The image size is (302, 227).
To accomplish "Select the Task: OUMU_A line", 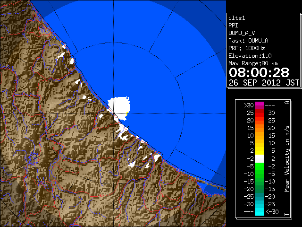I will click(249, 41).
